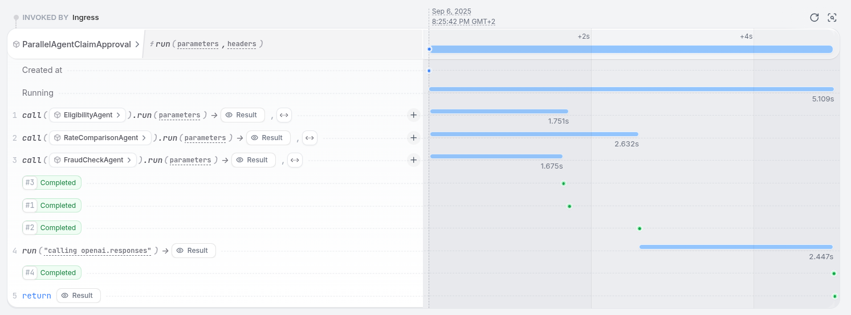Click the FraudCheckAgent cube icon

pos(58,160)
